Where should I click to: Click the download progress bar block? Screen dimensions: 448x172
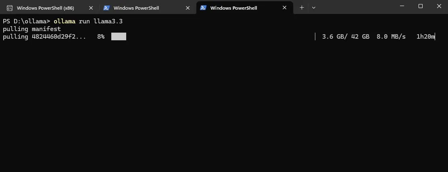click(119, 37)
